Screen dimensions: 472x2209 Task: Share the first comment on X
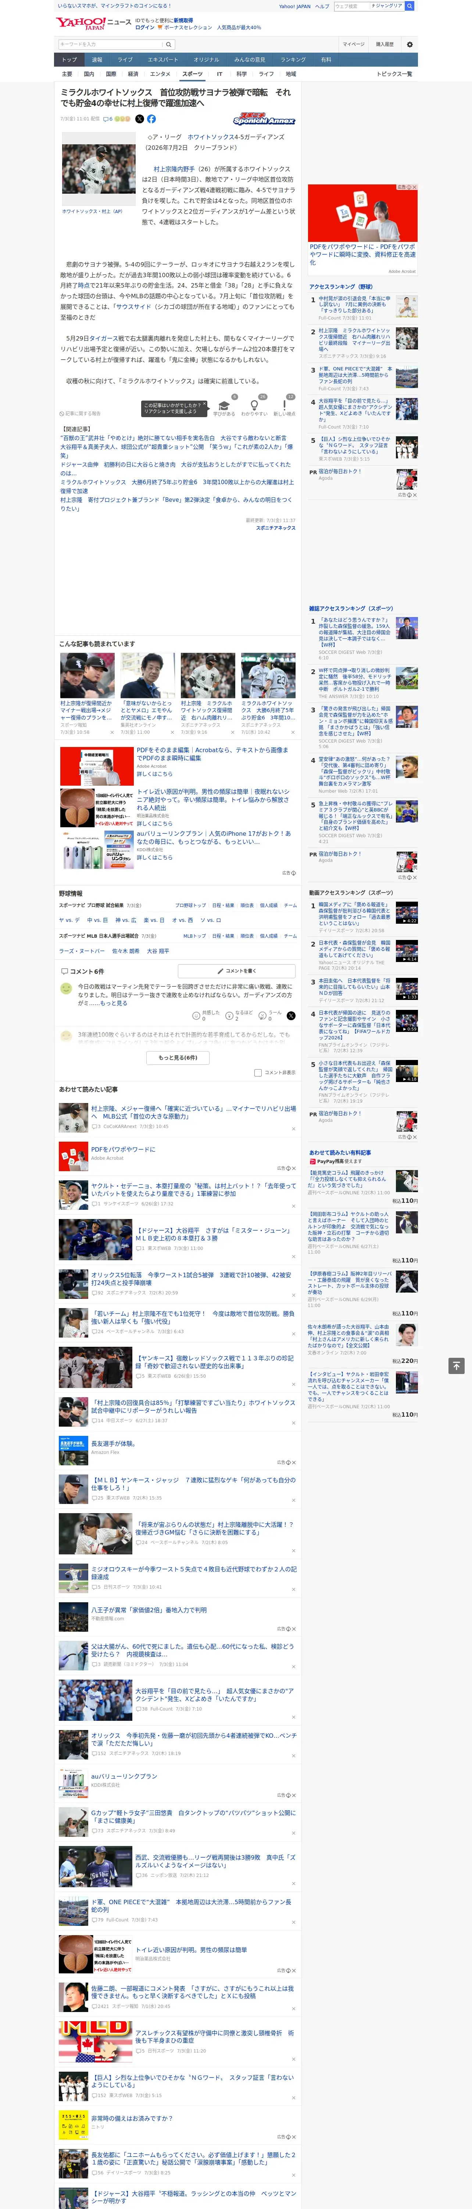pyautogui.click(x=291, y=1015)
